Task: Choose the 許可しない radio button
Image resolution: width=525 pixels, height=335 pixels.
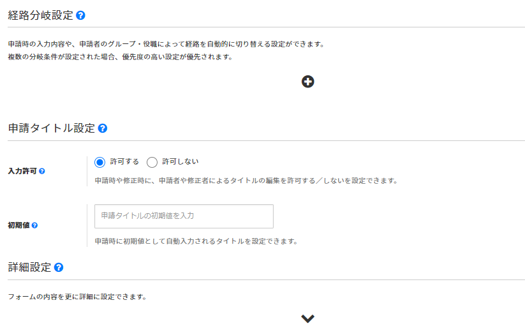Action: pos(152,162)
